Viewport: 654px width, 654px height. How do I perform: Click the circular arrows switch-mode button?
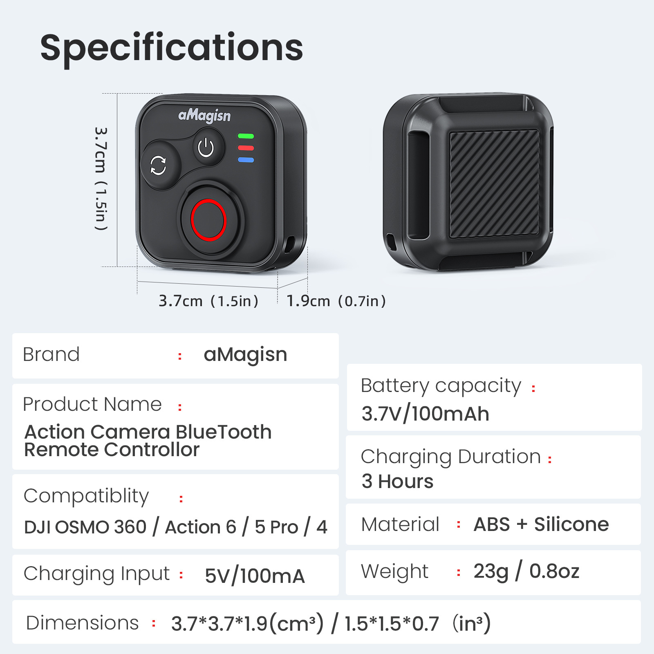click(158, 166)
